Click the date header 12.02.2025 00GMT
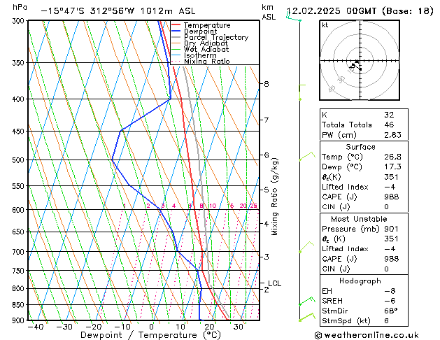 pos(360,11)
